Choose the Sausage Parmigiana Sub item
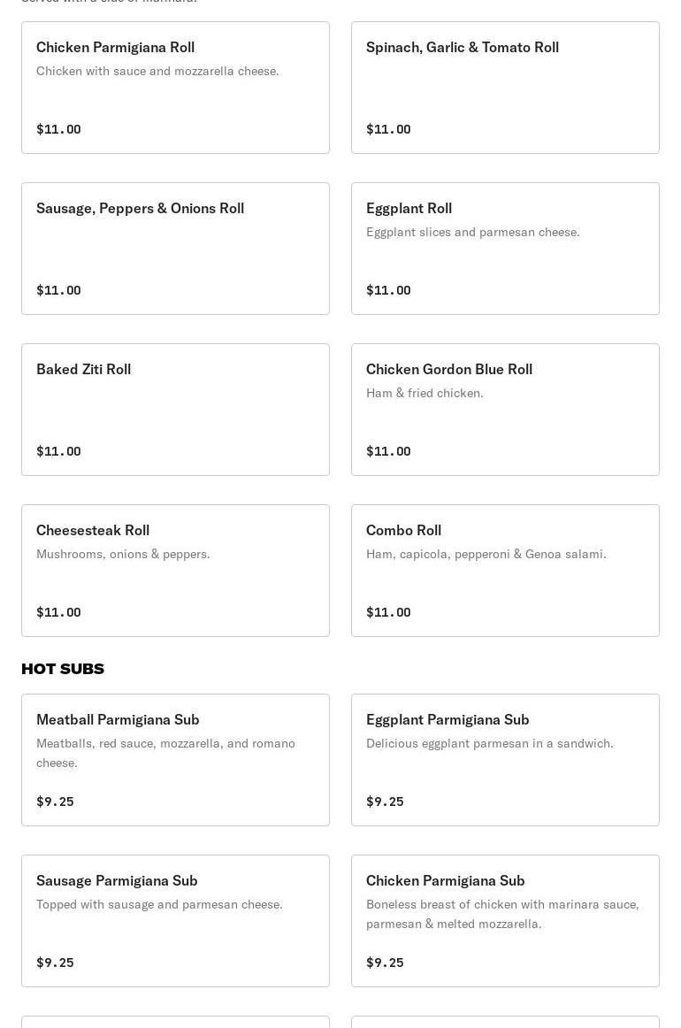Image resolution: width=681 pixels, height=1028 pixels. 175,921
